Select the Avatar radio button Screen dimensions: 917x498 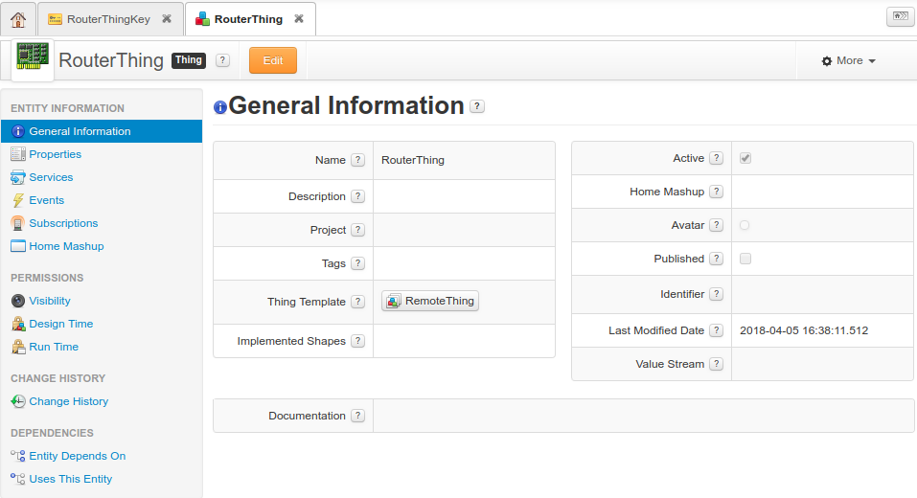[745, 225]
